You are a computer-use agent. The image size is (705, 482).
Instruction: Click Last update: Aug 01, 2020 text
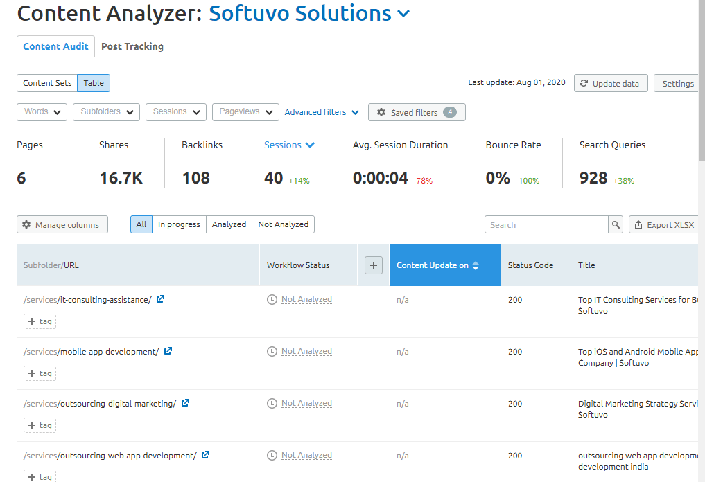pyautogui.click(x=516, y=82)
